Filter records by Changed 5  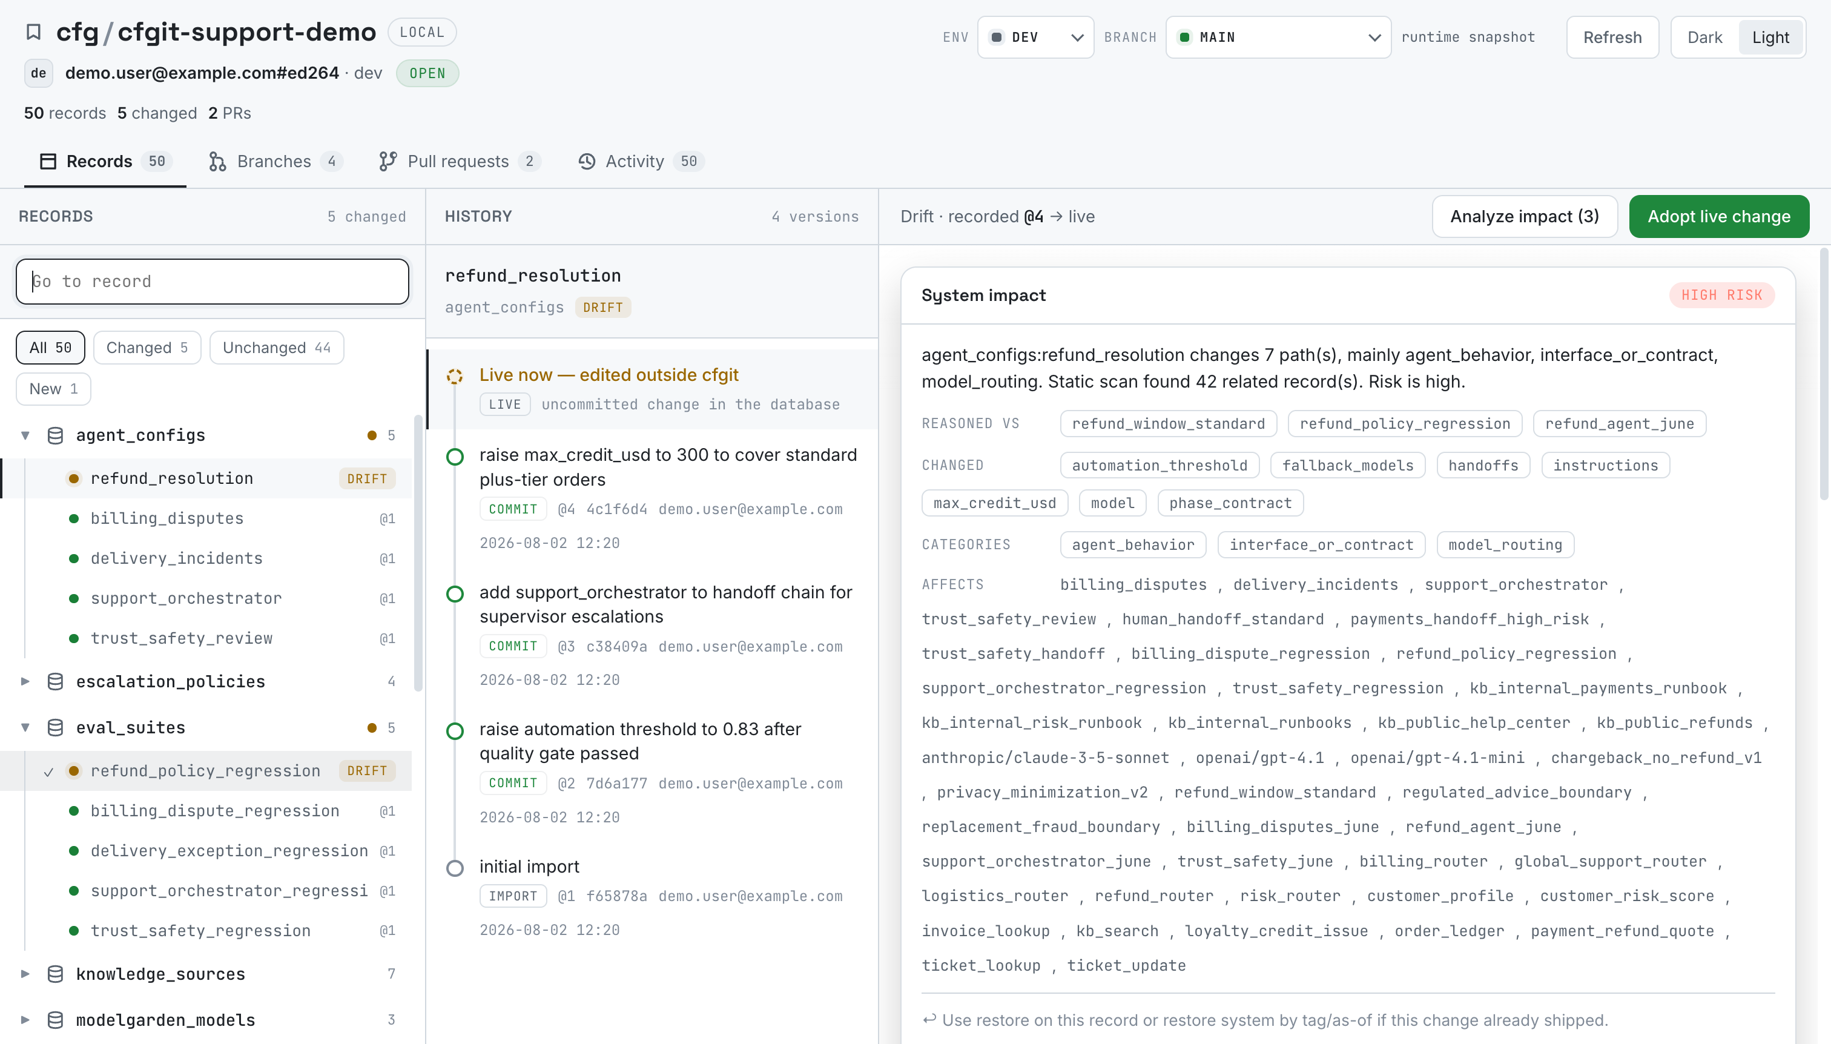tap(147, 348)
